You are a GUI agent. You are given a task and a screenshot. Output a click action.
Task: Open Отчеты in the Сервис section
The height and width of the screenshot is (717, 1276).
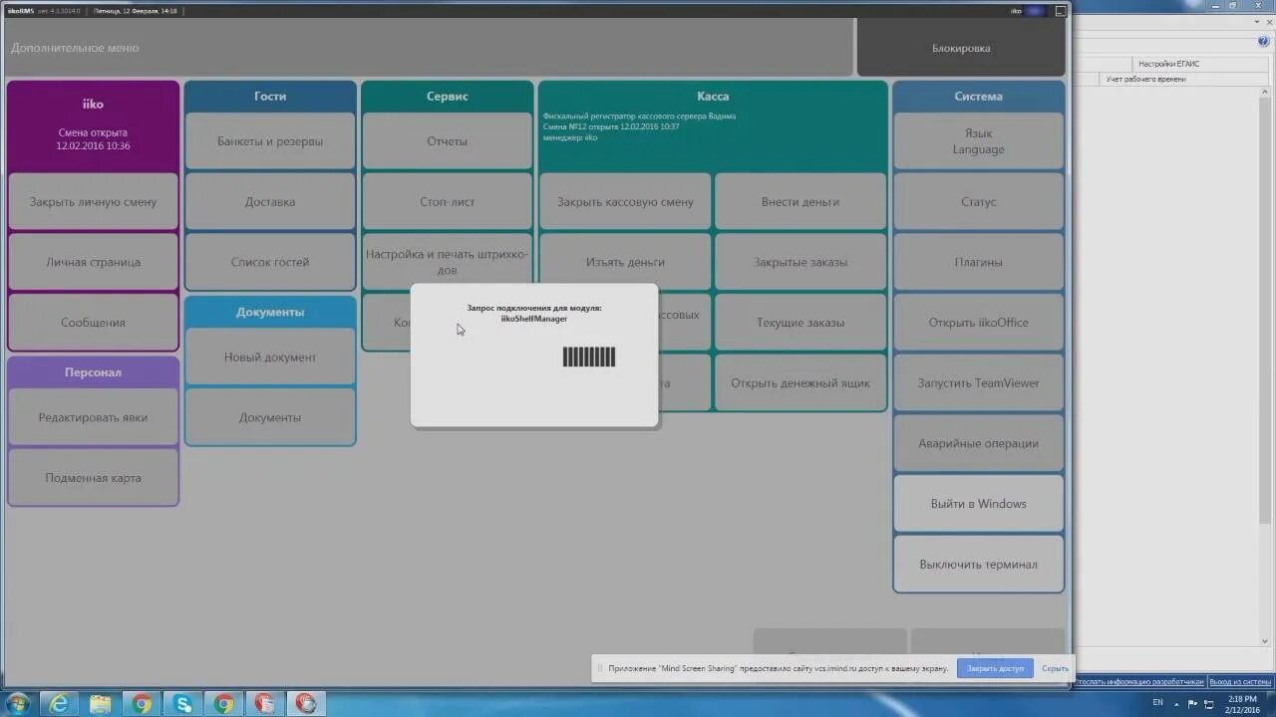[447, 141]
